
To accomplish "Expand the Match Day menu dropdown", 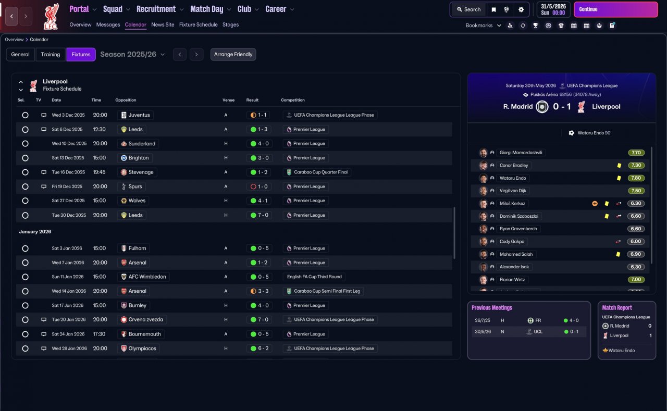I will click(x=229, y=9).
